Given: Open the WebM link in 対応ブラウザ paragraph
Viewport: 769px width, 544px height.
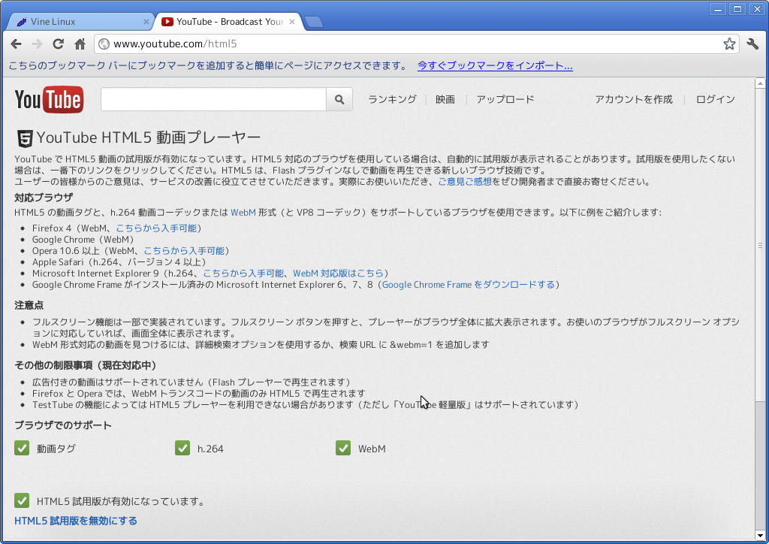Looking at the screenshot, I should point(243,213).
